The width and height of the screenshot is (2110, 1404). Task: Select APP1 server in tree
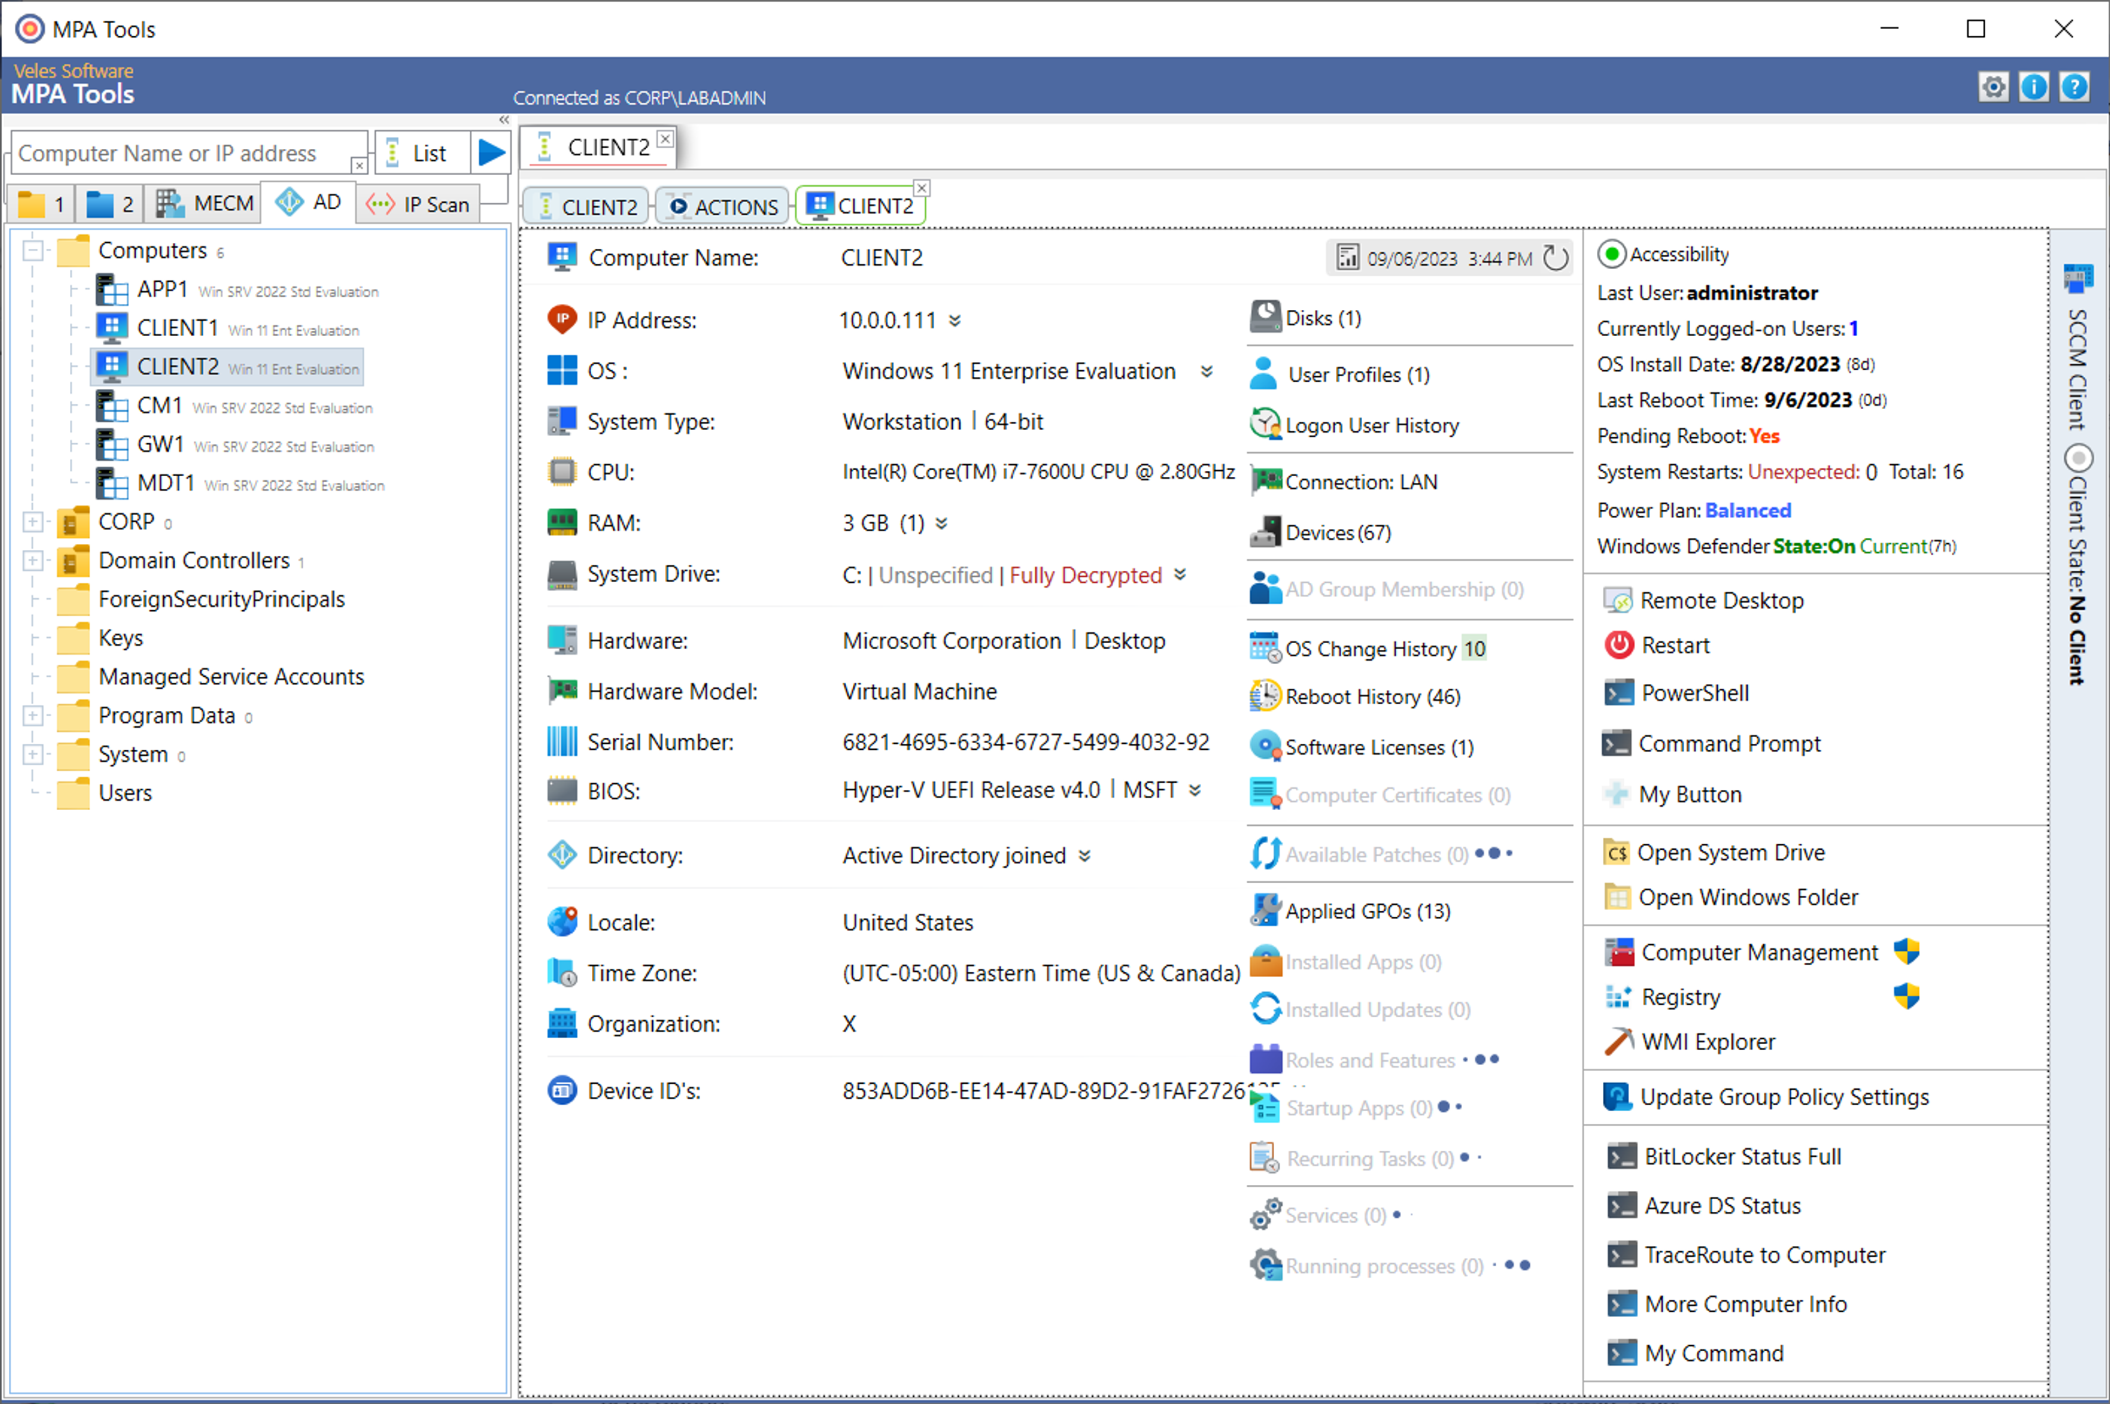237,289
